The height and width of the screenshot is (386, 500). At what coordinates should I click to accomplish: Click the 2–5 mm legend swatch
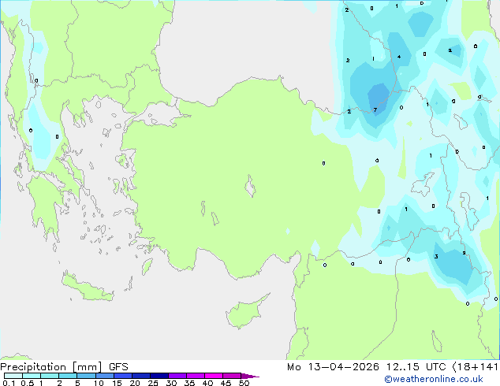68,376
